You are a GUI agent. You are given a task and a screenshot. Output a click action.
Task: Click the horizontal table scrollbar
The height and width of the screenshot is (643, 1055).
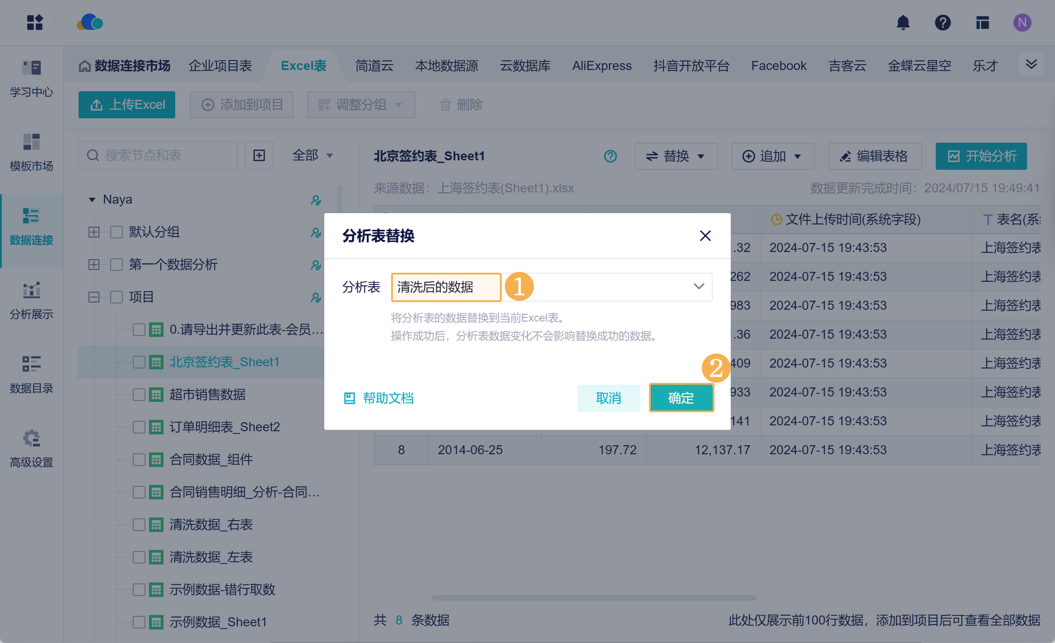(593, 597)
